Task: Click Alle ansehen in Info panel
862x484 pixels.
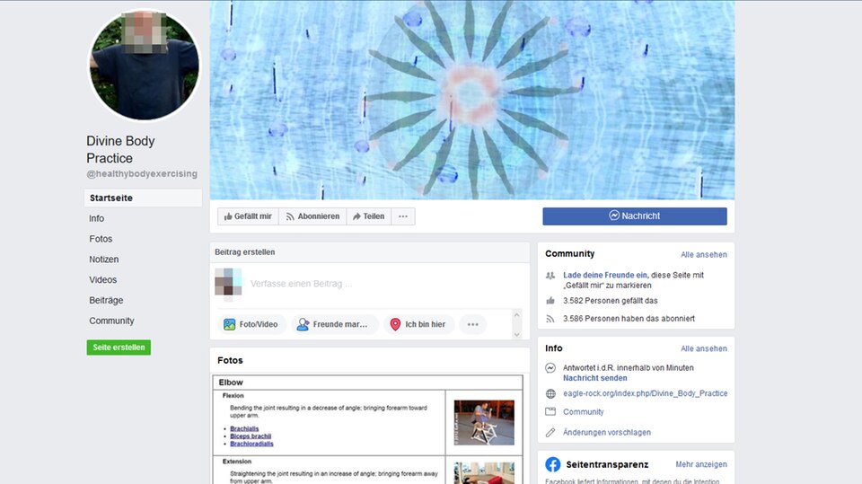Action: (x=704, y=348)
